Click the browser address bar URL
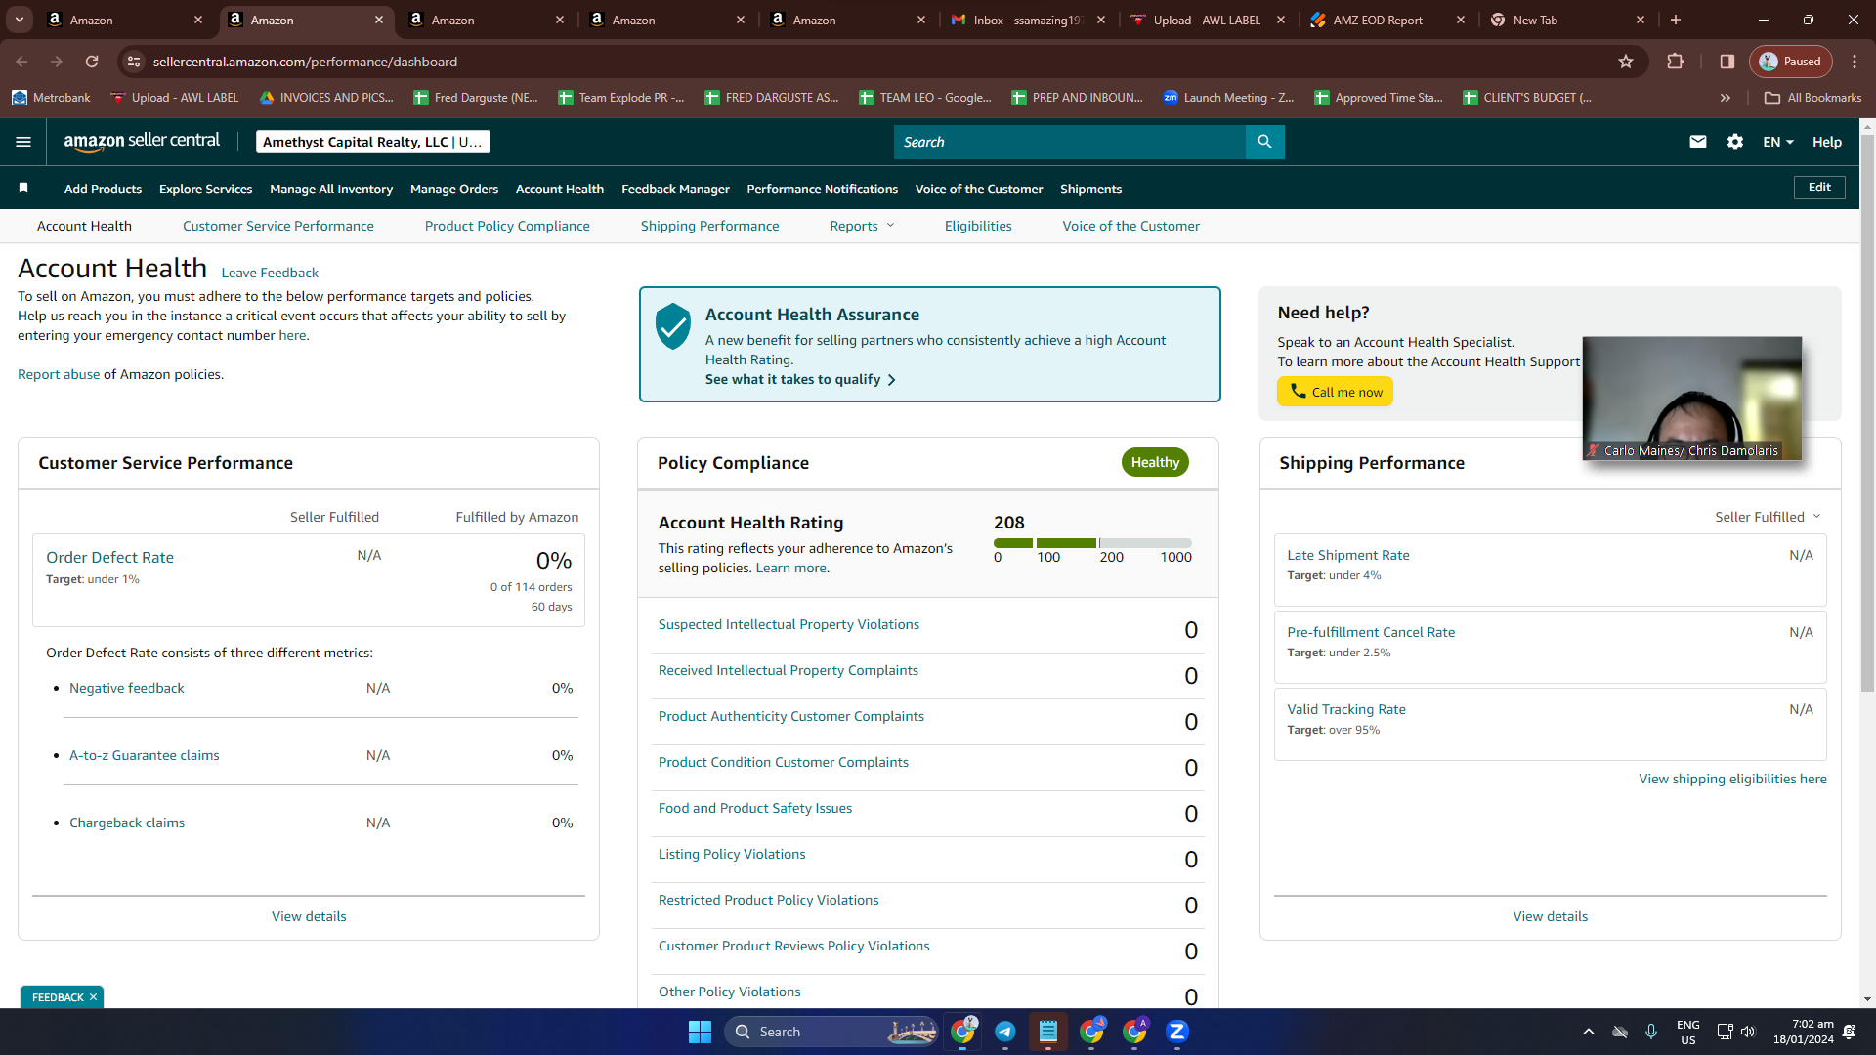1876x1055 pixels. coord(305,62)
